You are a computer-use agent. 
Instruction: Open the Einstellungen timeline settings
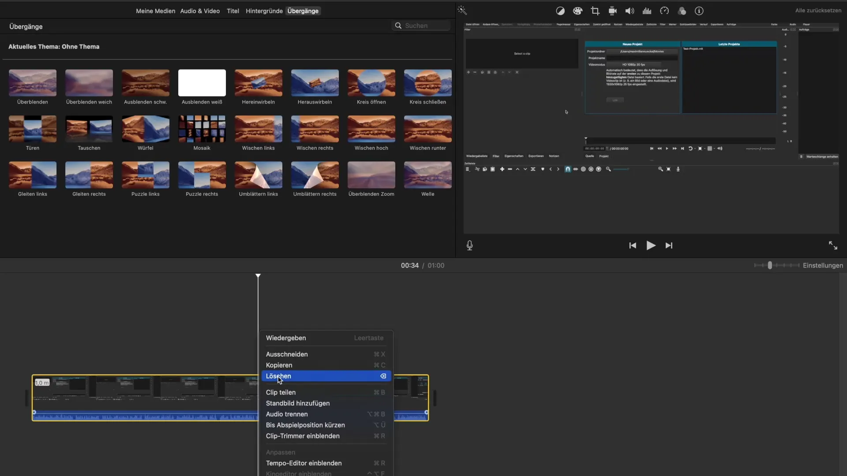(823, 265)
